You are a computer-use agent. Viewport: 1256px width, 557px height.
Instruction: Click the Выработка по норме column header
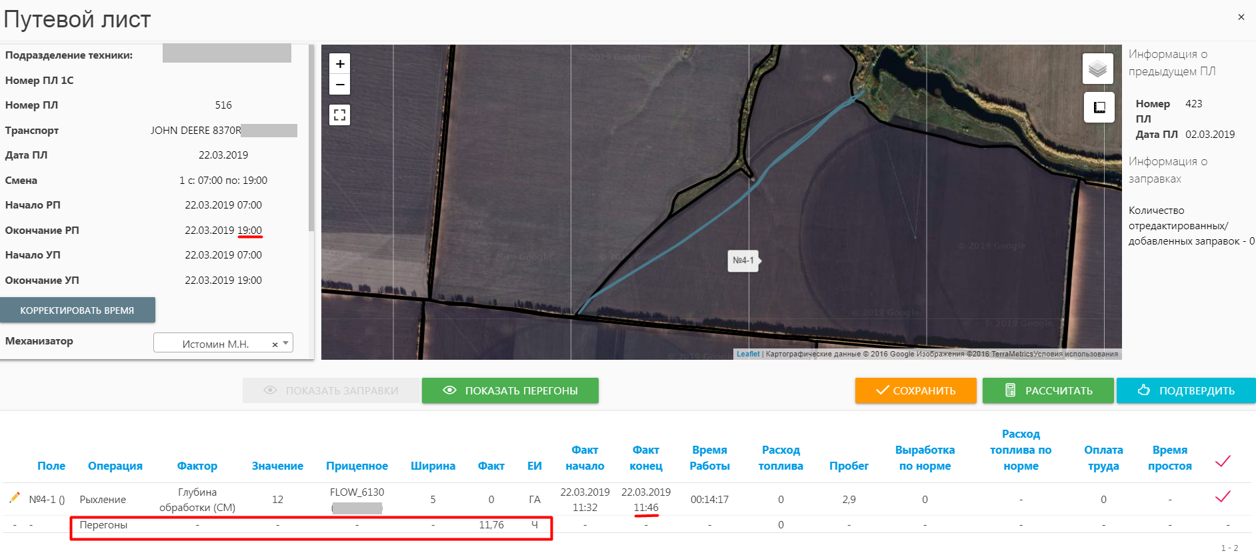(x=925, y=458)
